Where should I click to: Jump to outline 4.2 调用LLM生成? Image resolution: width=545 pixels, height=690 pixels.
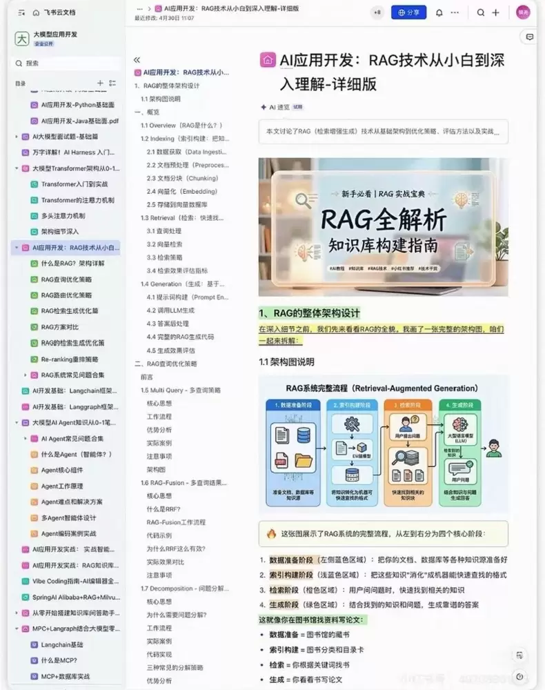(170, 310)
